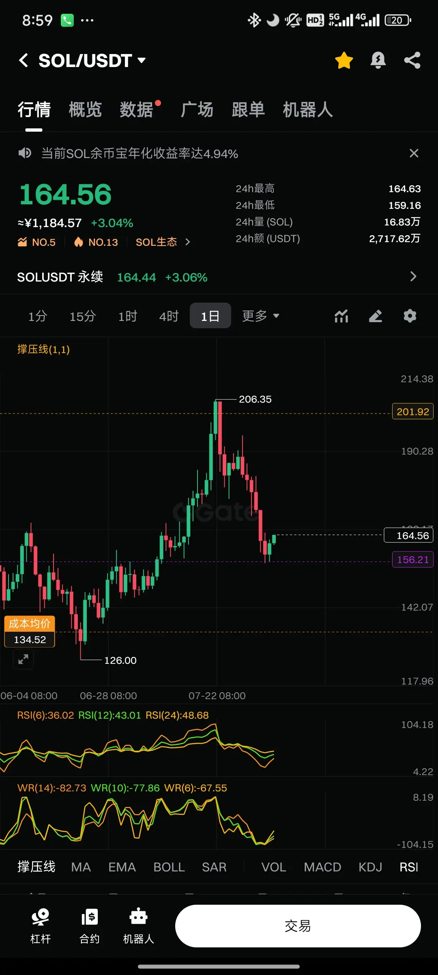438x975 pixels.
Task: Select the 1日 timeframe
Action: coord(210,316)
